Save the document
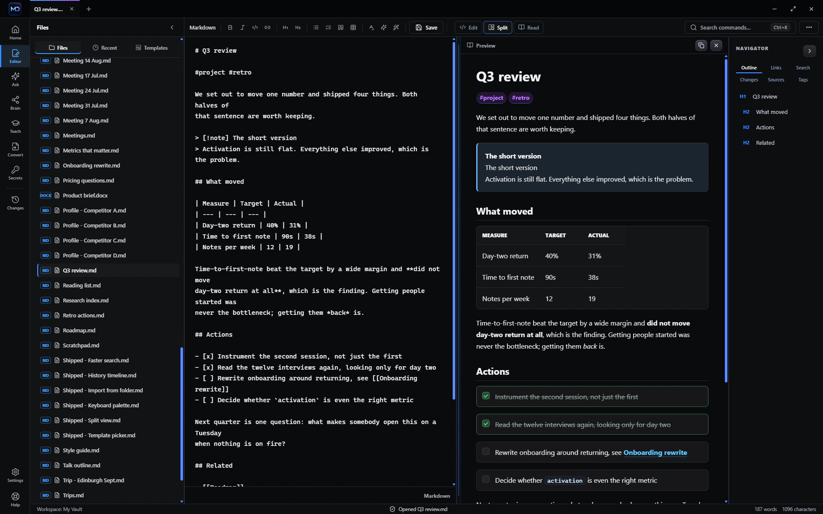 click(x=427, y=27)
